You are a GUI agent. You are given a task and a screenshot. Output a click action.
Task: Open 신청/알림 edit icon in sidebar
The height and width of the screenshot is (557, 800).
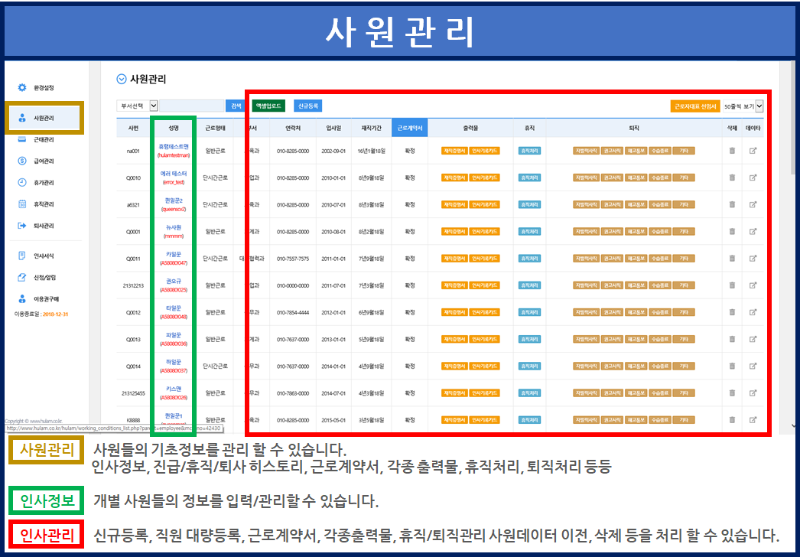coord(22,278)
